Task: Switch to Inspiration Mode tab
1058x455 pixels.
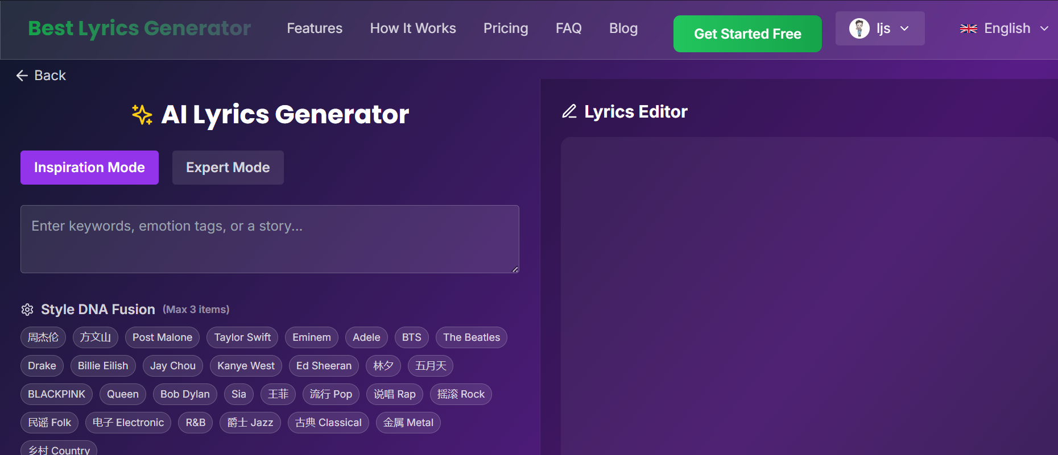Action: [x=89, y=168]
